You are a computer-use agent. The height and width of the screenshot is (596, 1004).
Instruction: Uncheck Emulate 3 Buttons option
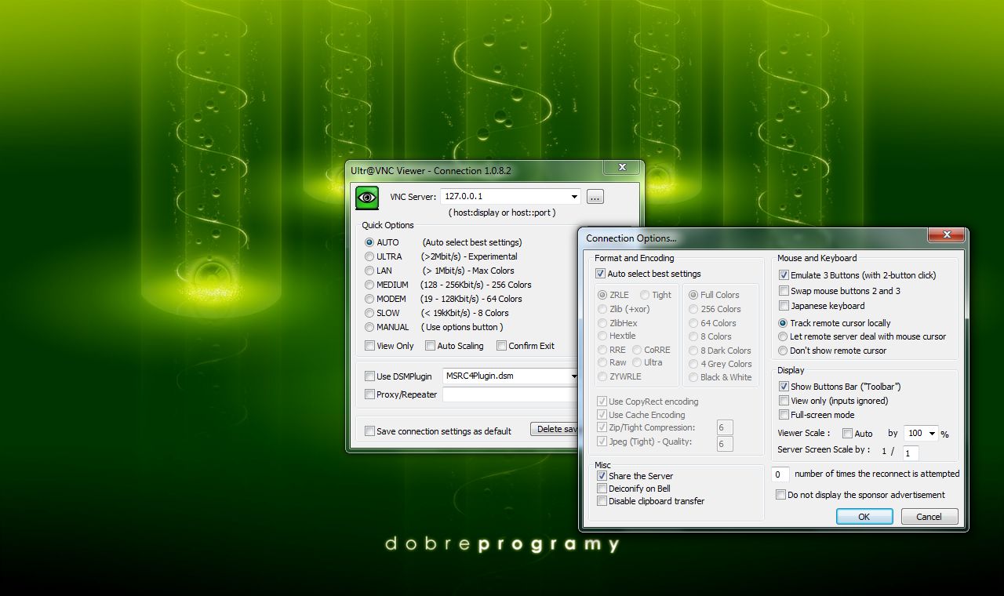[784, 275]
